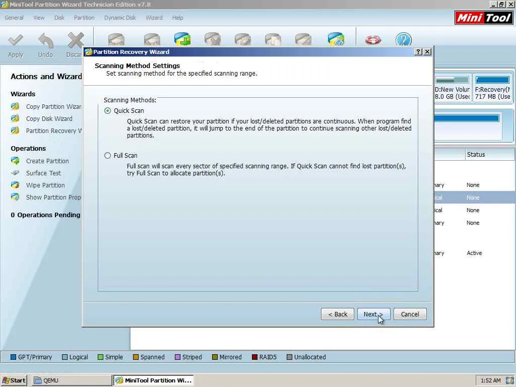This screenshot has height=387, width=516.
Task: Click the Undo arrow icon
Action: coord(45,40)
